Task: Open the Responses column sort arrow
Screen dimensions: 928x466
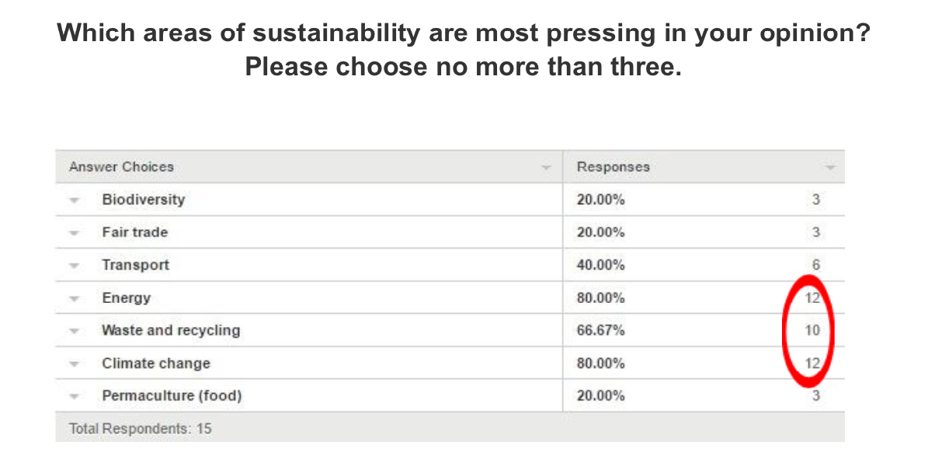Action: (x=830, y=169)
